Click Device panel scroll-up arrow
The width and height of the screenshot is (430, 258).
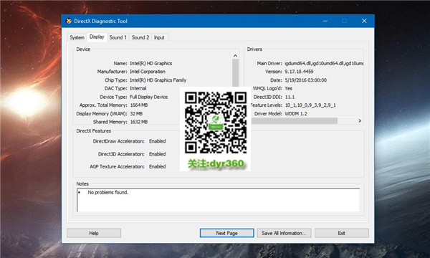click(x=235, y=56)
